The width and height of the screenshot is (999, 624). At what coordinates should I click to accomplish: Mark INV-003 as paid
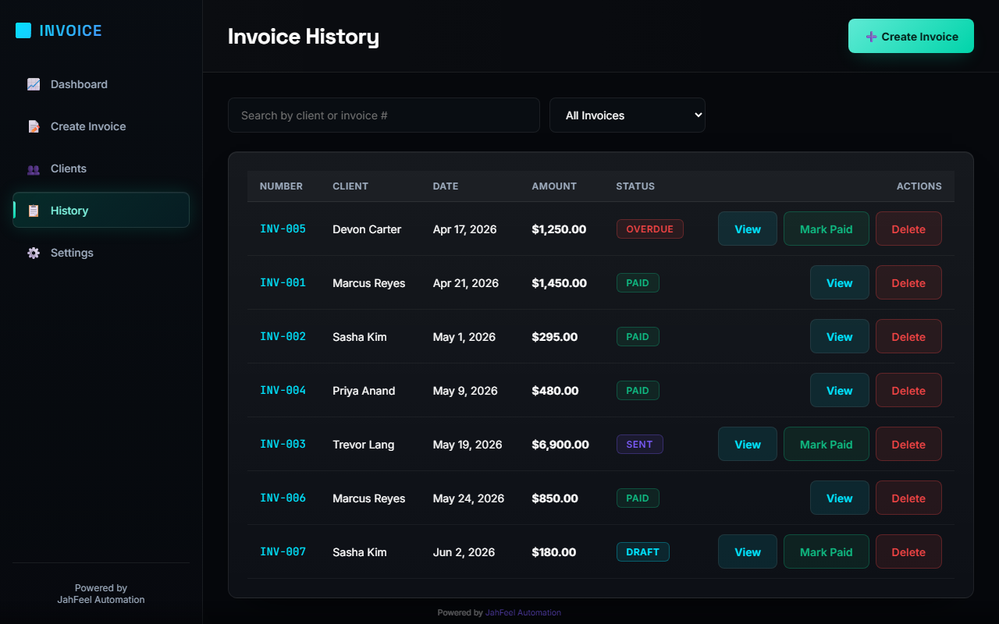click(x=827, y=444)
